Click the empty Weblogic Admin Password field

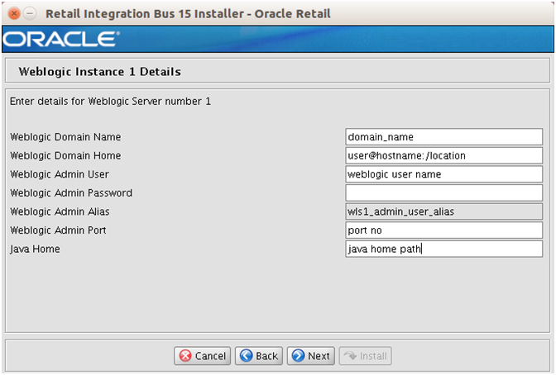click(x=444, y=192)
